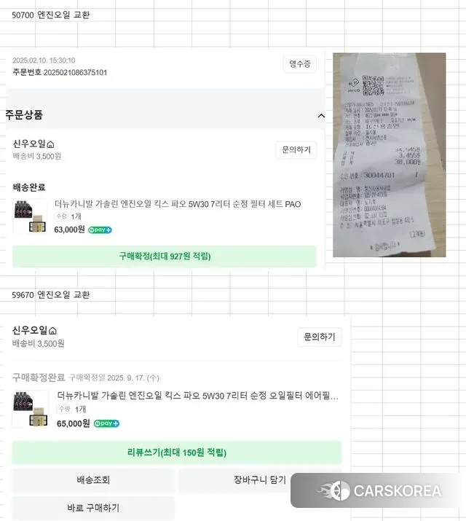This screenshot has width=466, height=521.
Task: Open the photographed paper receipt image
Action: [390, 154]
